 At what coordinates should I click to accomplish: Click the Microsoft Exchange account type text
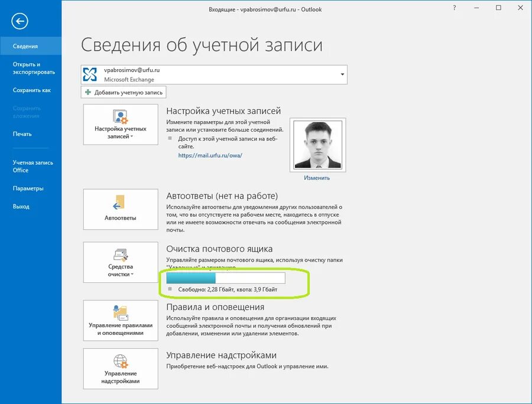129,80
